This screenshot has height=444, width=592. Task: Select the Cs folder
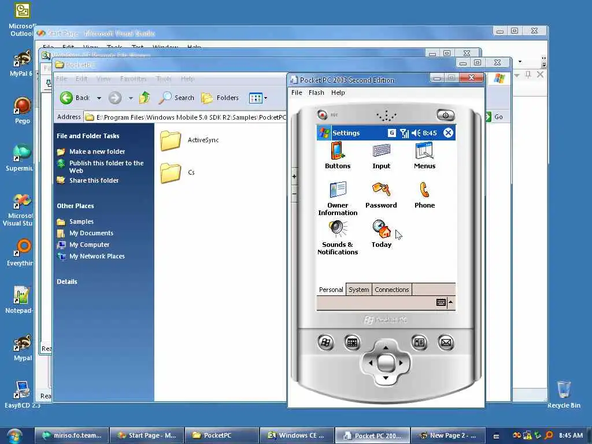(x=177, y=172)
